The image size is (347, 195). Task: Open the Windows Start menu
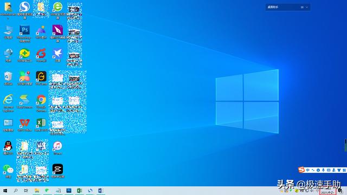(x=5, y=191)
